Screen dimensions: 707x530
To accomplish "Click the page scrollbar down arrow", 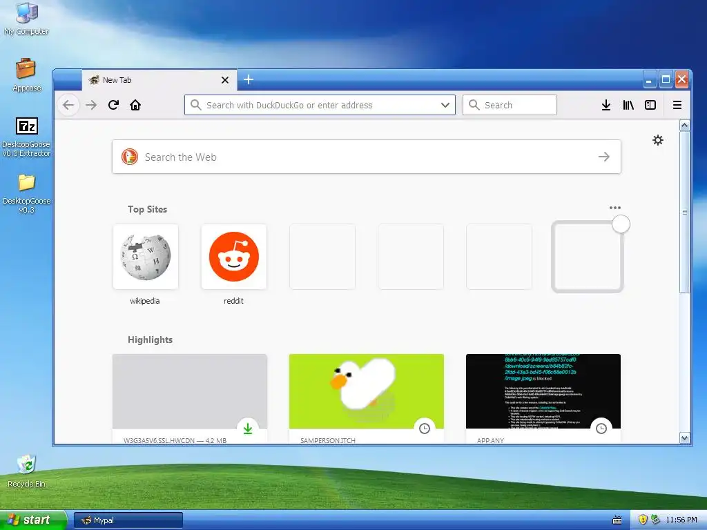I will tap(684, 438).
